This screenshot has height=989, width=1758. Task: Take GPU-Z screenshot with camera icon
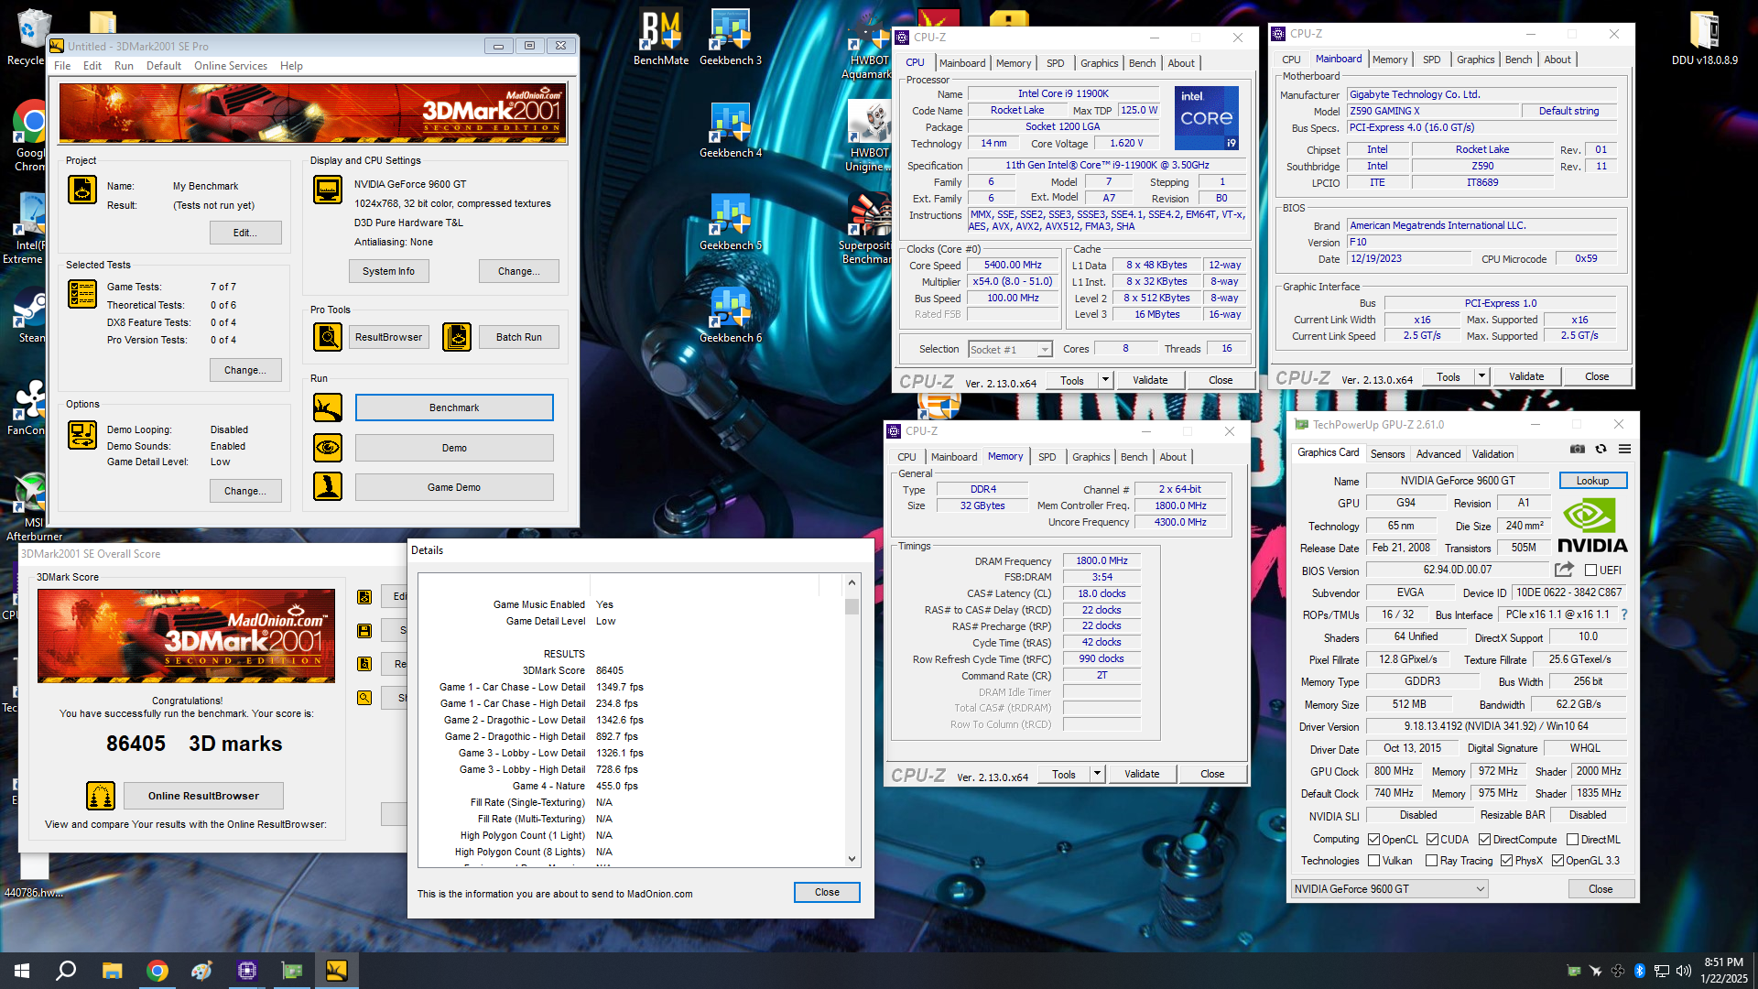click(1577, 449)
